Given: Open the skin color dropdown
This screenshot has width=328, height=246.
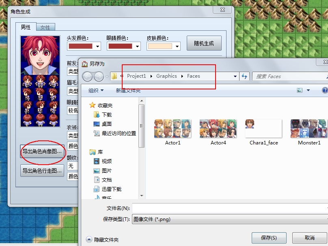Looking at the screenshot, I should (177, 46).
